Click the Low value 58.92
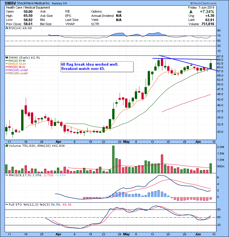 (x=28, y=20)
